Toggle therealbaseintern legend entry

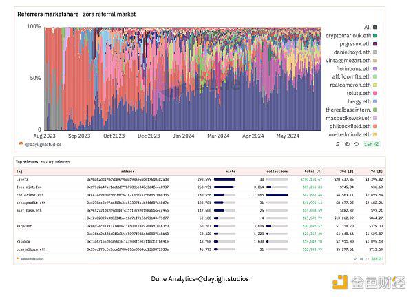coord(351,110)
